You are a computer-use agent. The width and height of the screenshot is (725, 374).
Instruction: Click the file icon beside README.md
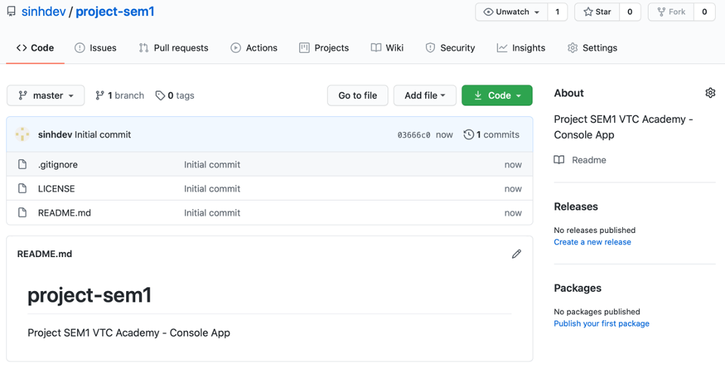tap(22, 213)
